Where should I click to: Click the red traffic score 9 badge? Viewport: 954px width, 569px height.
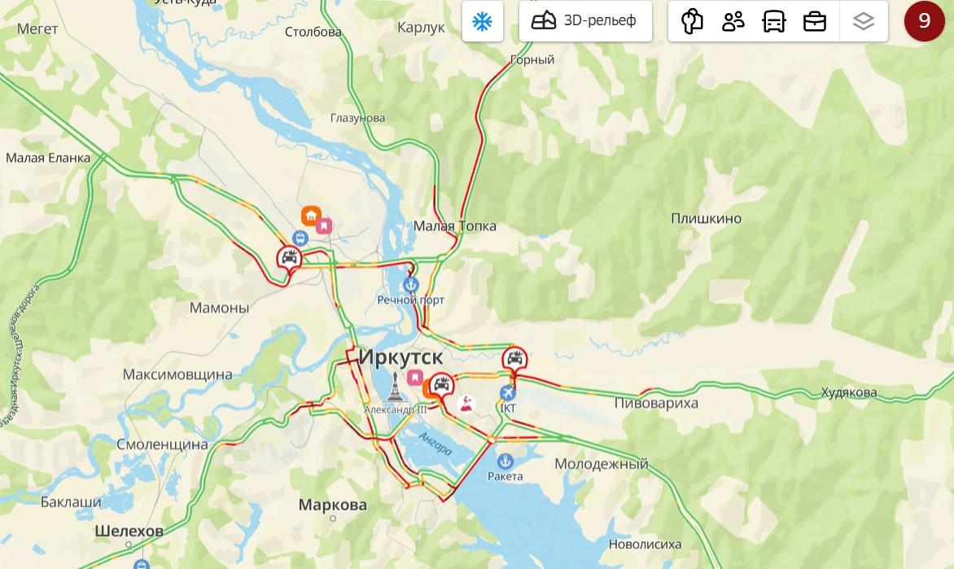pyautogui.click(x=924, y=21)
